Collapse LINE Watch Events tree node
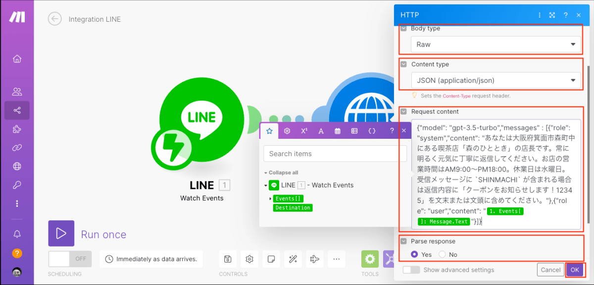 pos(266,185)
